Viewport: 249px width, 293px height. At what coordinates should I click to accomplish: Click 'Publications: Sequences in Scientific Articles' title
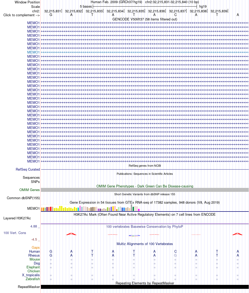(x=145, y=174)
